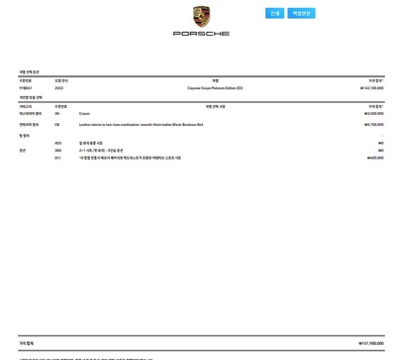Click the PORSCHE wordmark under the crest

201,34
